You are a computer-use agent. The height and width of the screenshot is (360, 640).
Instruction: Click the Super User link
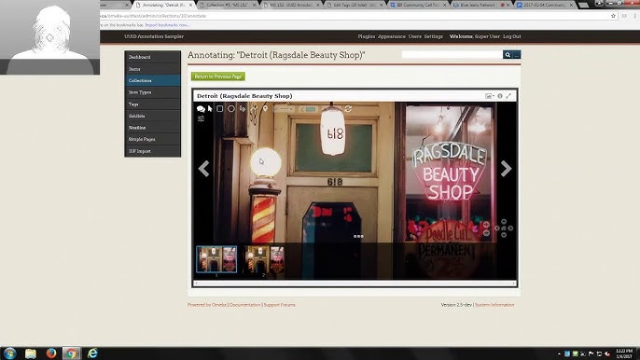point(487,36)
